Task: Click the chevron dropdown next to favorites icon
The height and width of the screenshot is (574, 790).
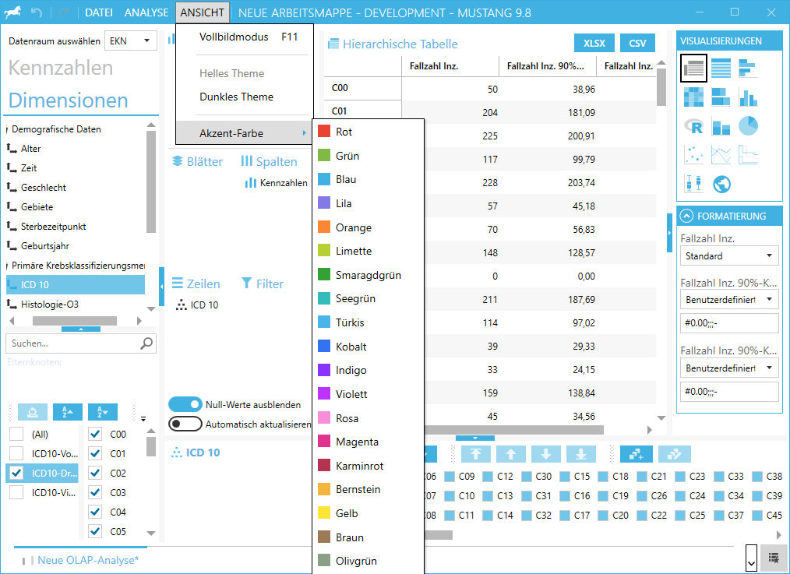Action: pos(751,558)
